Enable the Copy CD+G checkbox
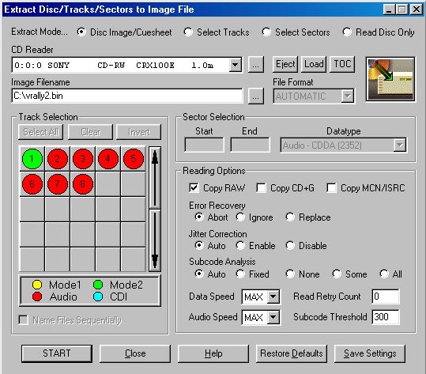This screenshot has height=374, width=426. (x=261, y=188)
